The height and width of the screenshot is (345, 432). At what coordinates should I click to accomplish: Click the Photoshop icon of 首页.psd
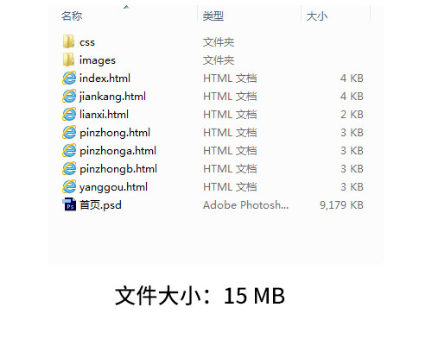click(69, 204)
